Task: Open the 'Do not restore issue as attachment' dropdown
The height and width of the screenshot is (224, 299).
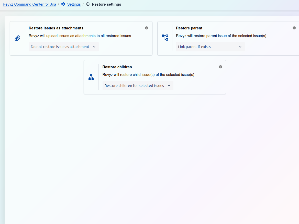Action: coord(63,47)
